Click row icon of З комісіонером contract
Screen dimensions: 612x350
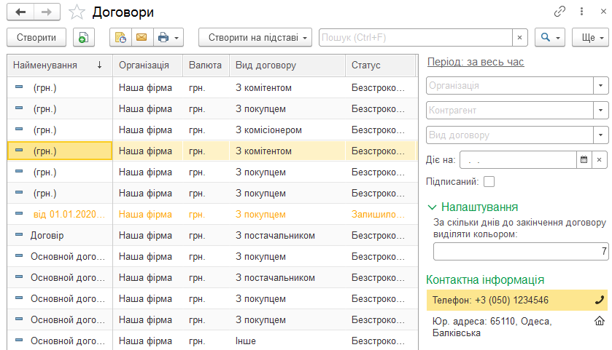pyautogui.click(x=19, y=129)
